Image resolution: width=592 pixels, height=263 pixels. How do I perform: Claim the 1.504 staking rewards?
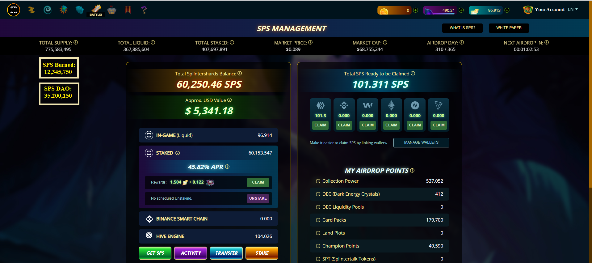(x=258, y=182)
